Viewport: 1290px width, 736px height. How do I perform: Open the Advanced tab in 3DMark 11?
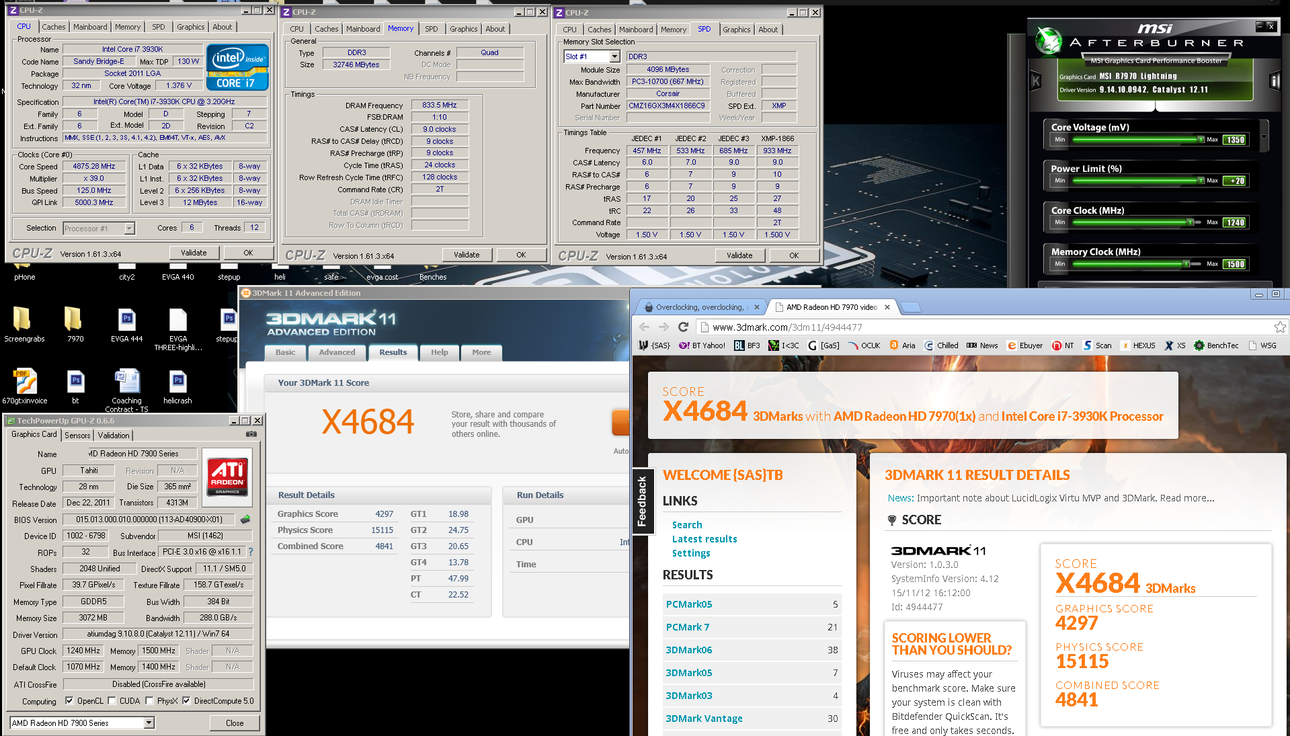point(337,352)
